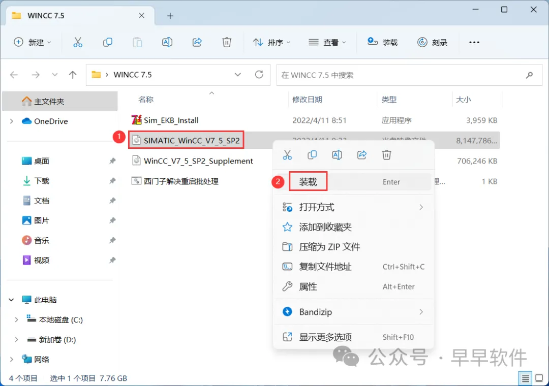Click the share icon in context menu

(362, 155)
